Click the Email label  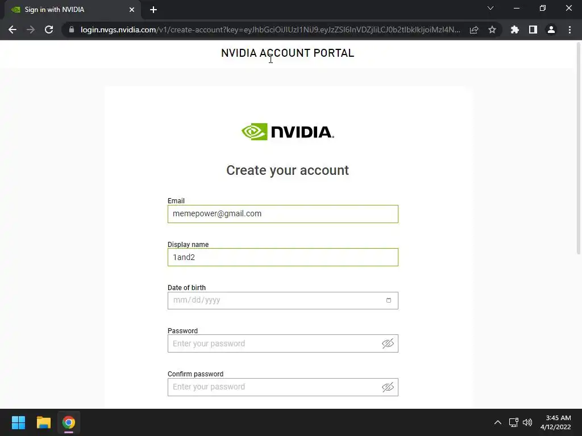pos(176,200)
